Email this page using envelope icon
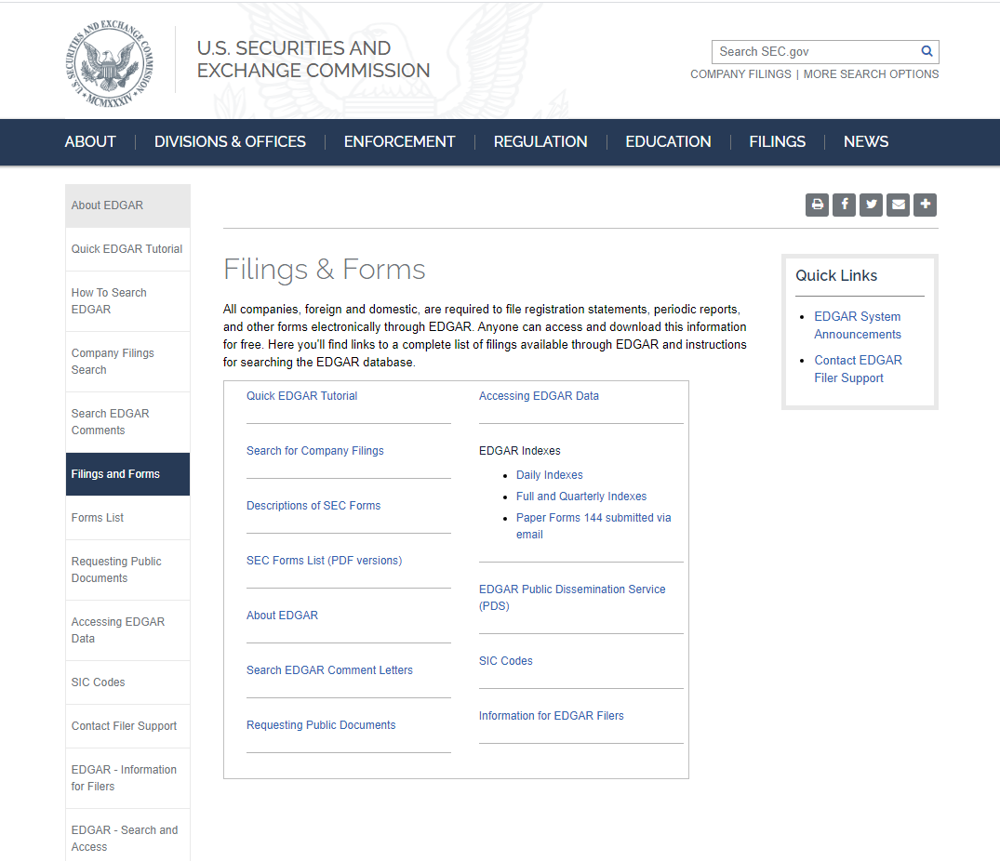 (898, 205)
